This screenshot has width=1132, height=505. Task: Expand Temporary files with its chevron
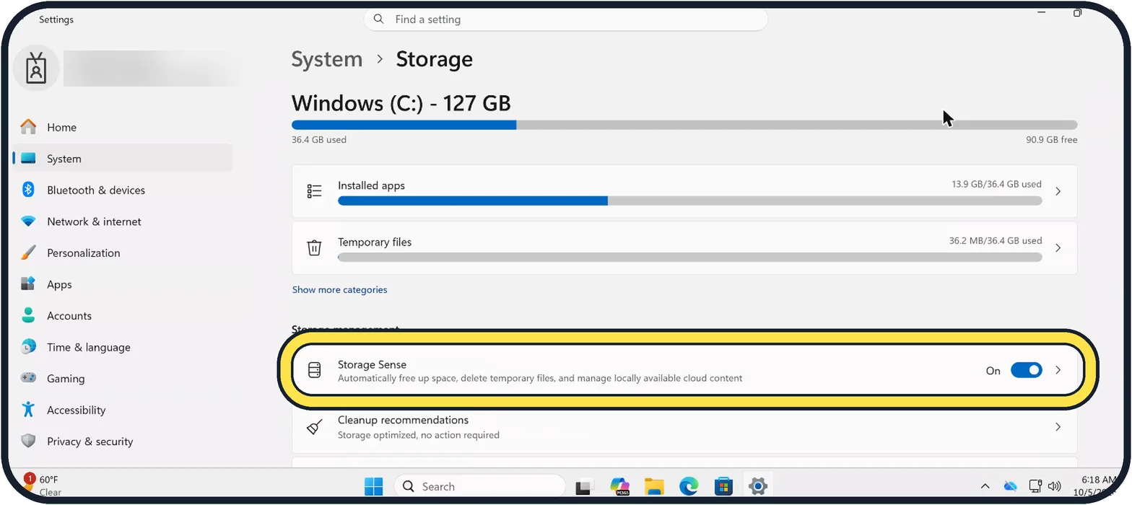click(1058, 247)
